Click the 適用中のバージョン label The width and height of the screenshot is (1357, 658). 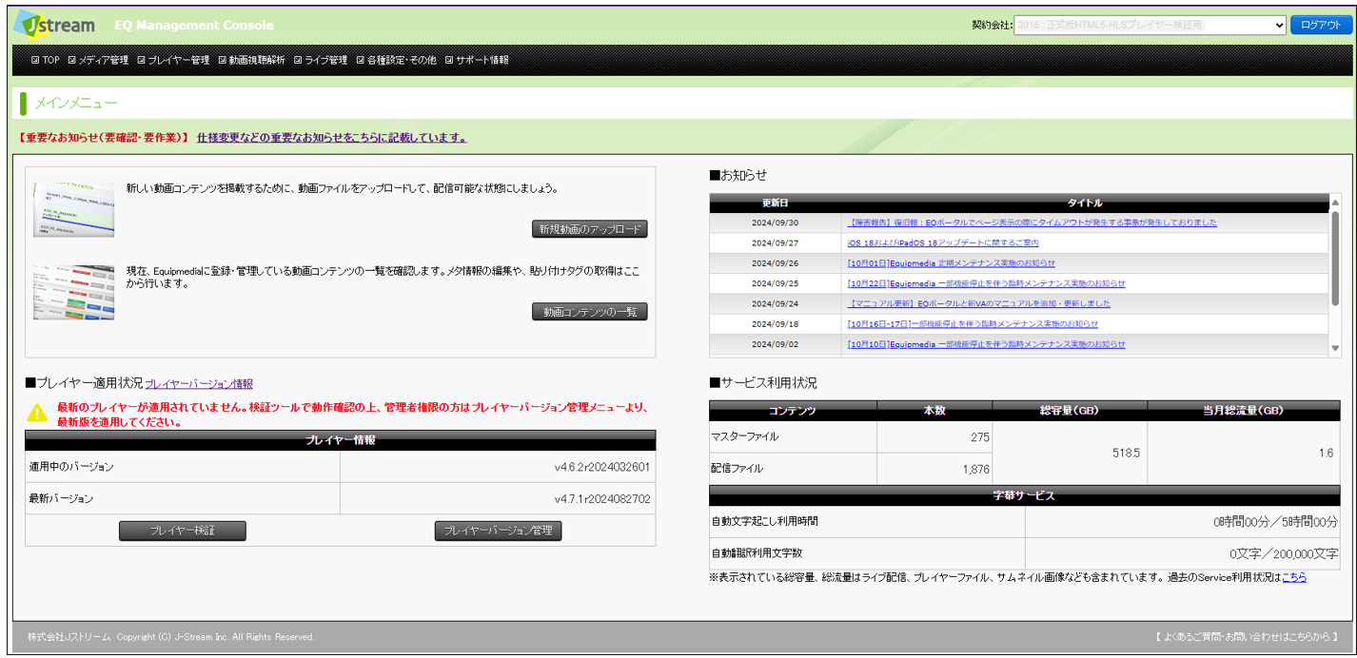click(x=71, y=467)
